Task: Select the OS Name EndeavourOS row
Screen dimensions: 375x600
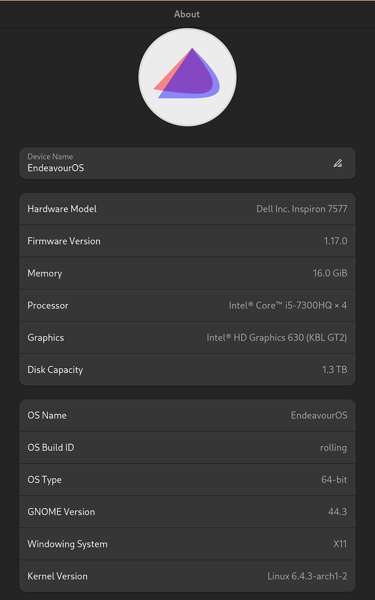Action: tap(187, 415)
